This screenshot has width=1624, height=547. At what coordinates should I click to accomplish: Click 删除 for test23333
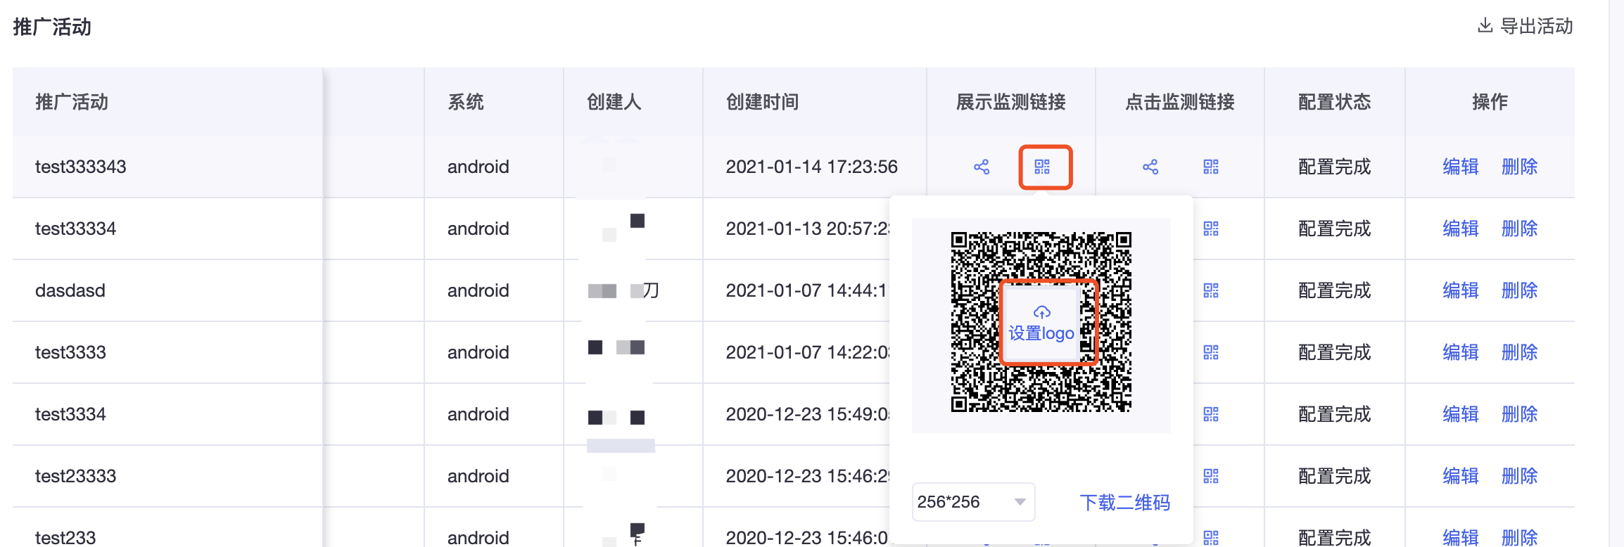click(1520, 476)
